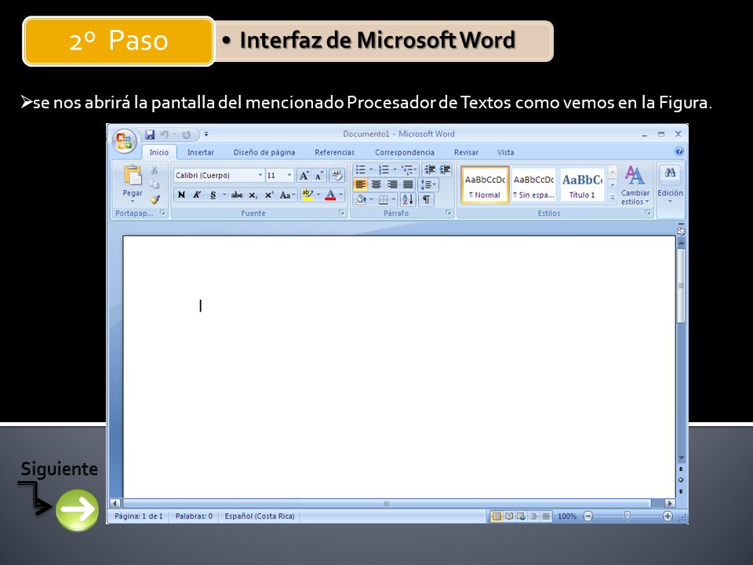753x565 pixels.
Task: Align text left
Action: 361,184
